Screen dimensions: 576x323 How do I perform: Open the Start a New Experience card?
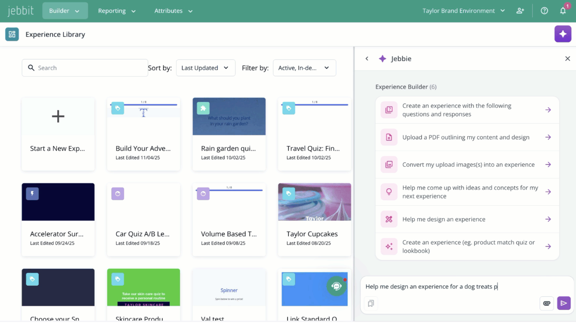coord(58,134)
